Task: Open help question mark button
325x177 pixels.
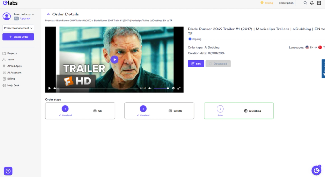Action: pos(8,171)
